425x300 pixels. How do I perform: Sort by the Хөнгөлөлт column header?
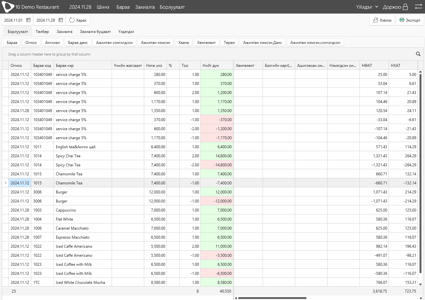pyautogui.click(x=248, y=65)
